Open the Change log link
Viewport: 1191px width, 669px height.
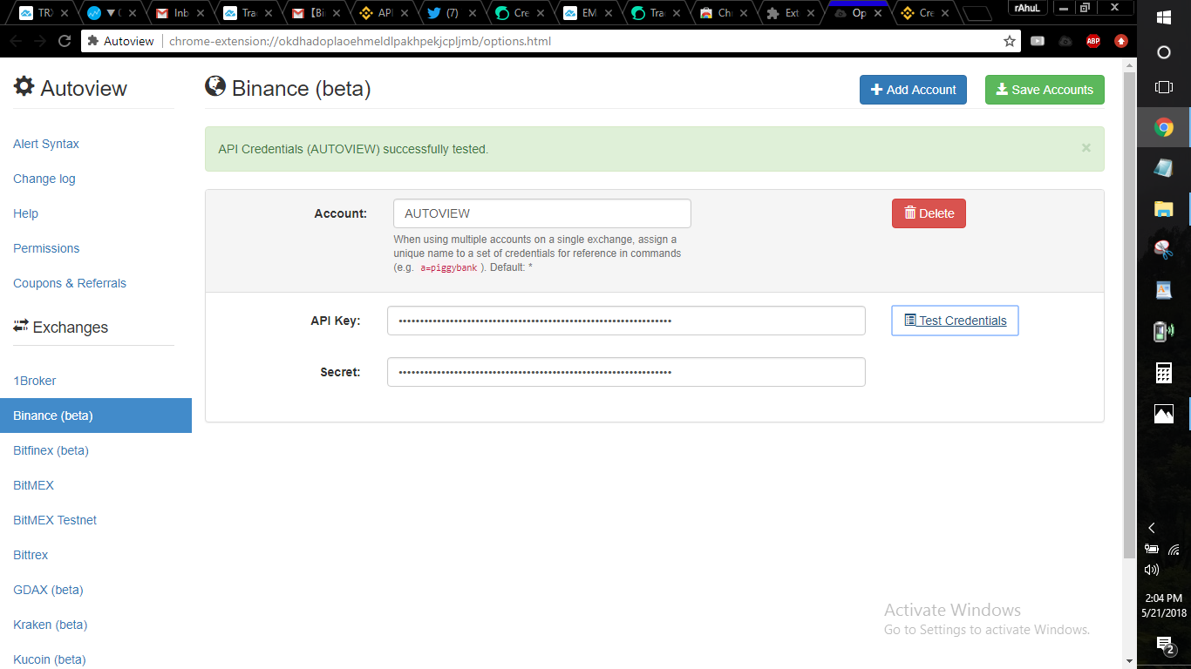[44, 179]
